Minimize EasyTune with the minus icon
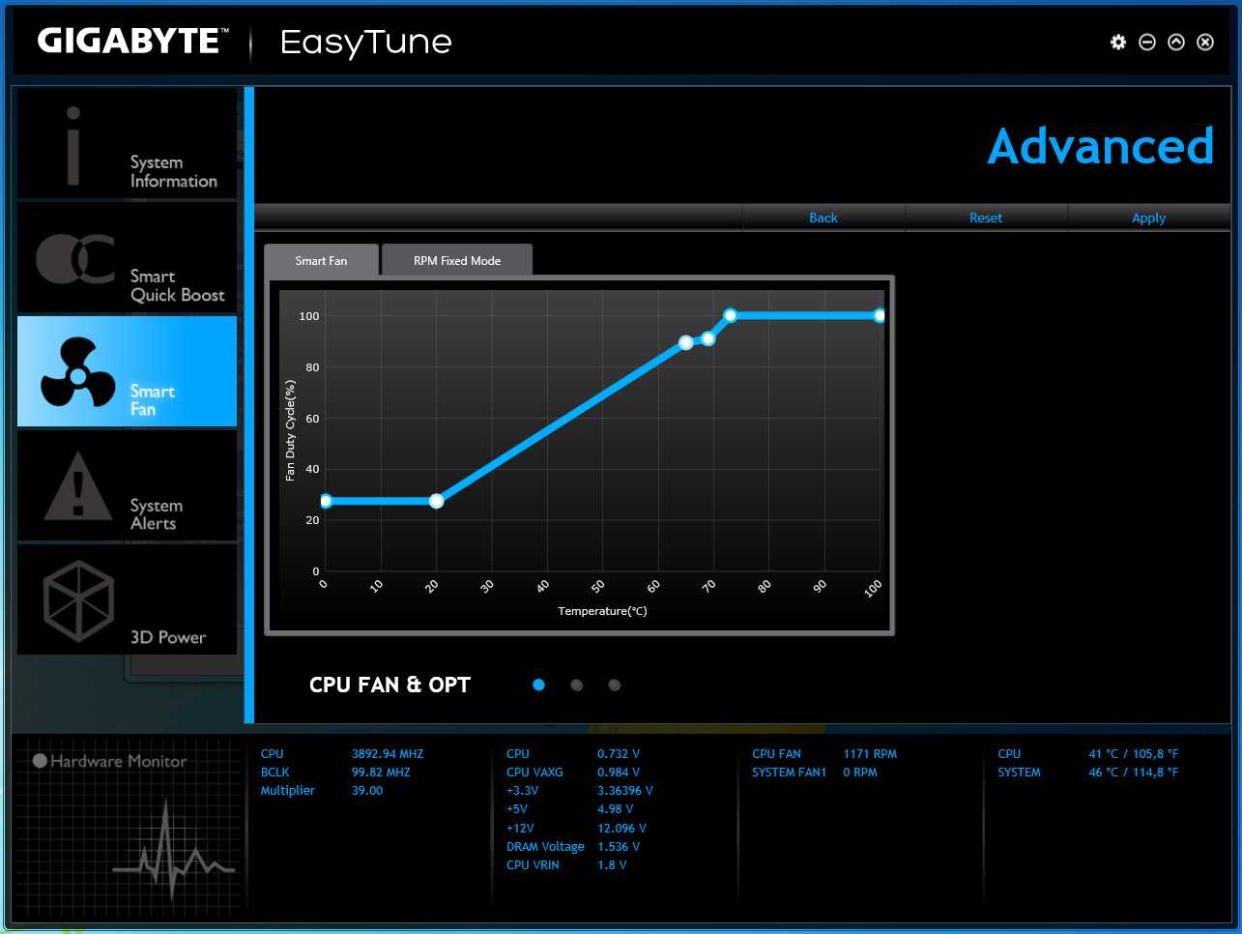This screenshot has width=1242, height=934. point(1147,42)
